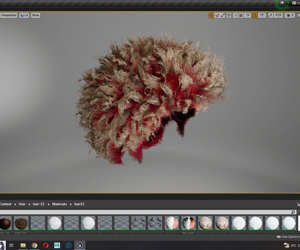This screenshot has height=250, width=300.
Task: Expand arrow after Hair in breadcrumb
Action: 29,204
